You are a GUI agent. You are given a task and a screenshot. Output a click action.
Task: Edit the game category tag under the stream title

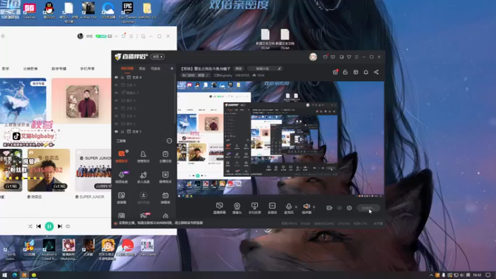pos(195,75)
